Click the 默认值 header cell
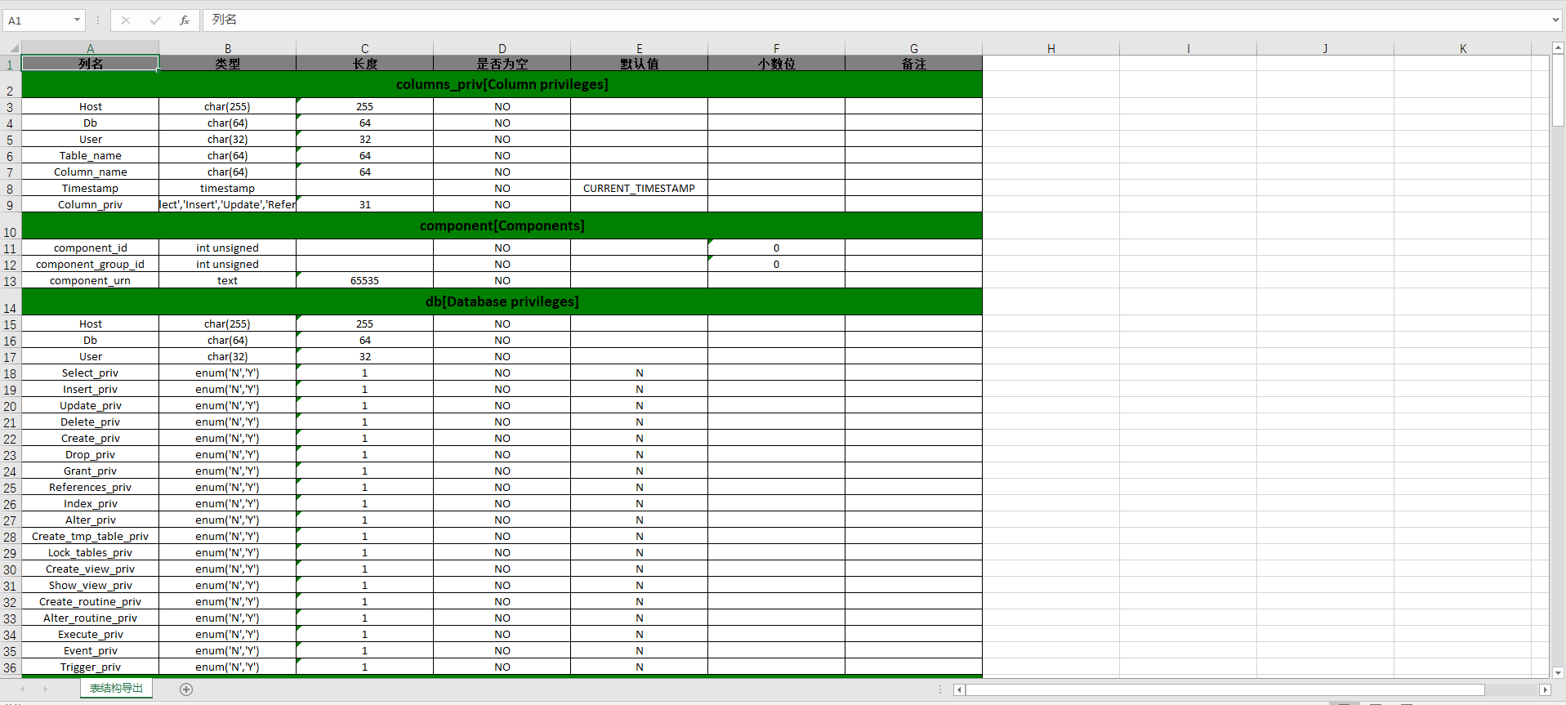 point(640,64)
